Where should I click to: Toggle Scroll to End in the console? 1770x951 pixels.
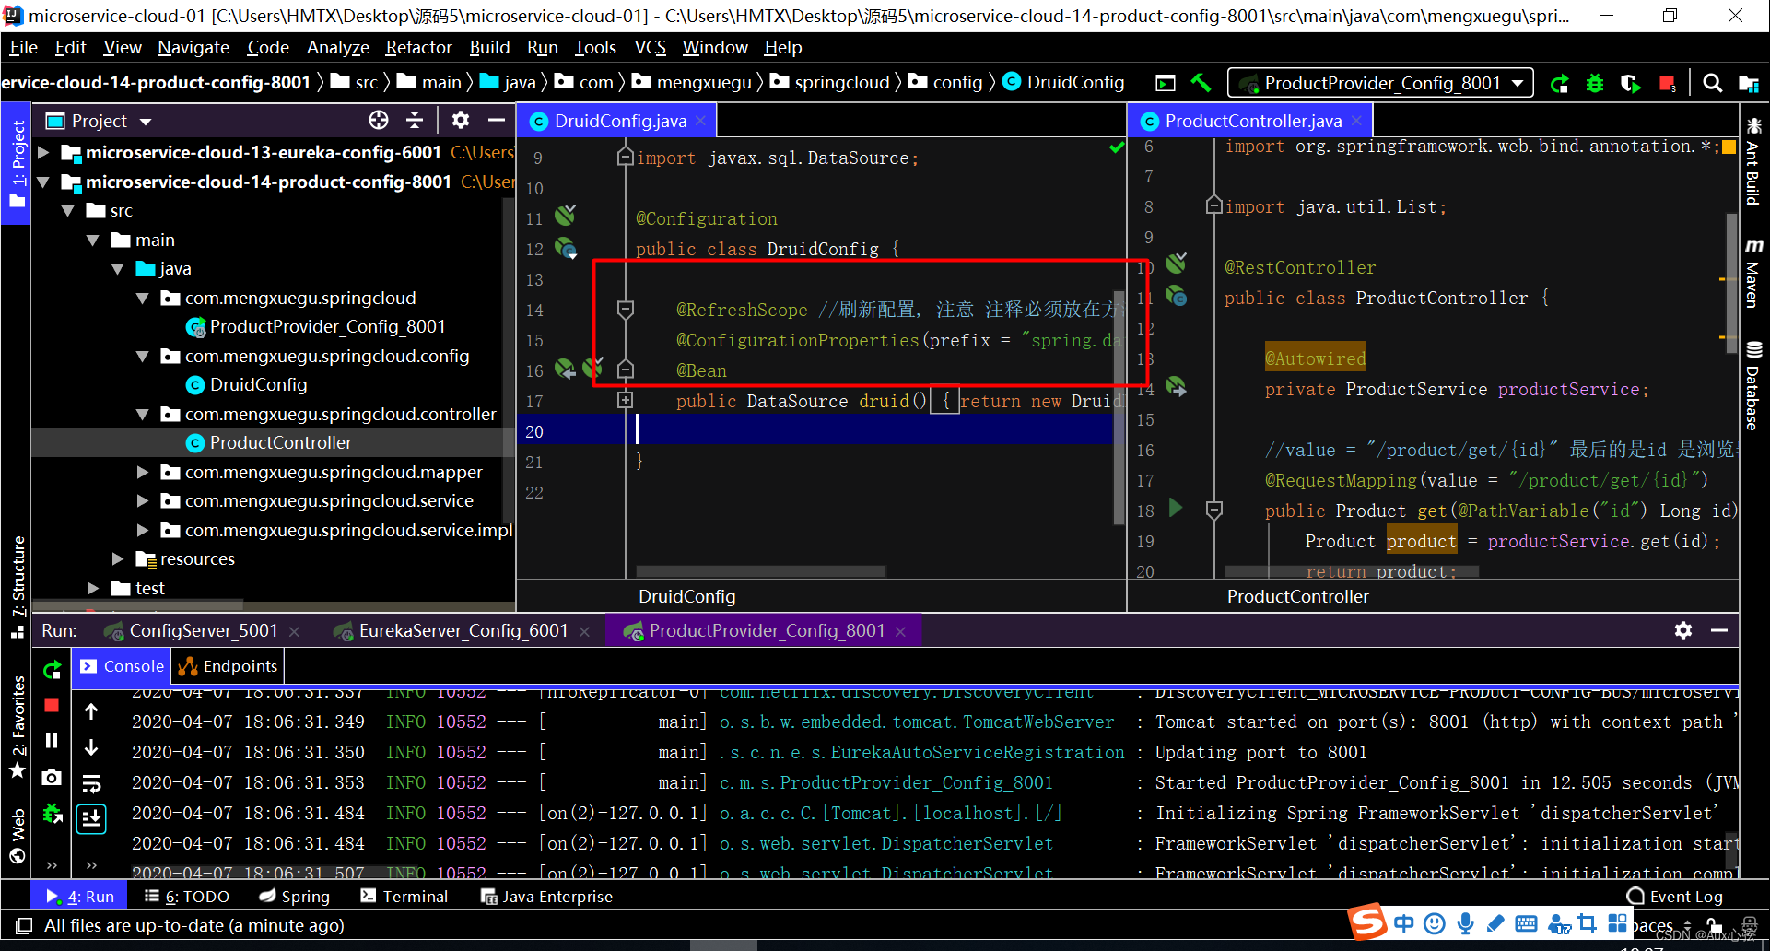point(91,818)
